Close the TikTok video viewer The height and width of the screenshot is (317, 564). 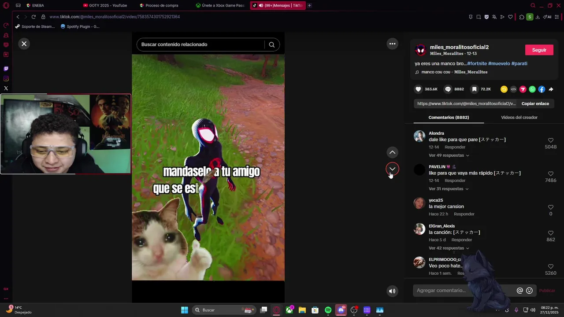pyautogui.click(x=24, y=44)
